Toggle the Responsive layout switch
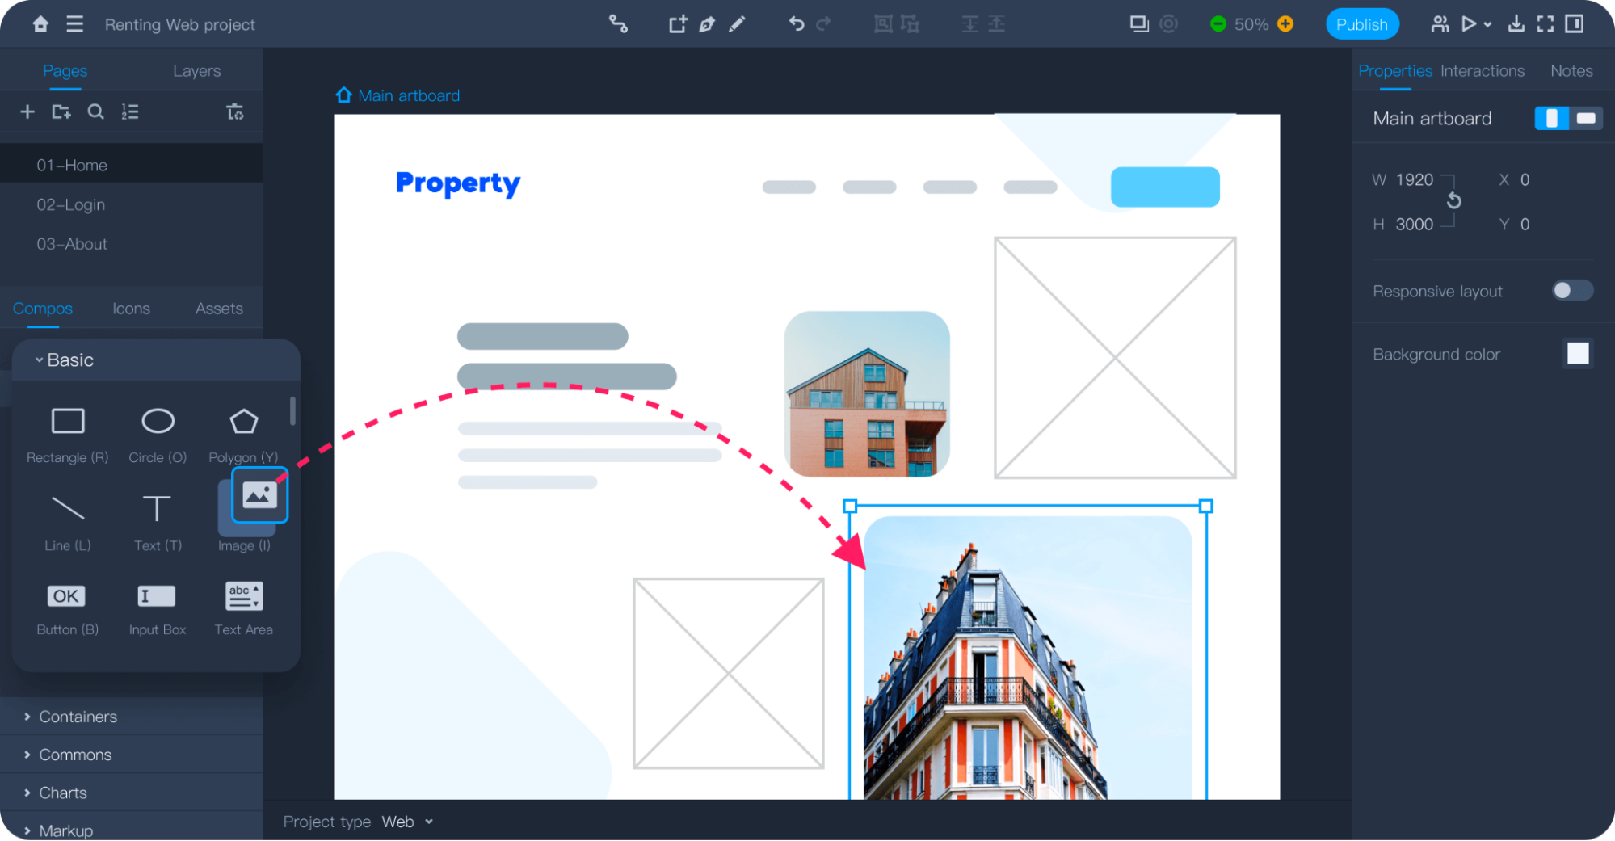Screen dimensions: 1615x841 point(1571,290)
